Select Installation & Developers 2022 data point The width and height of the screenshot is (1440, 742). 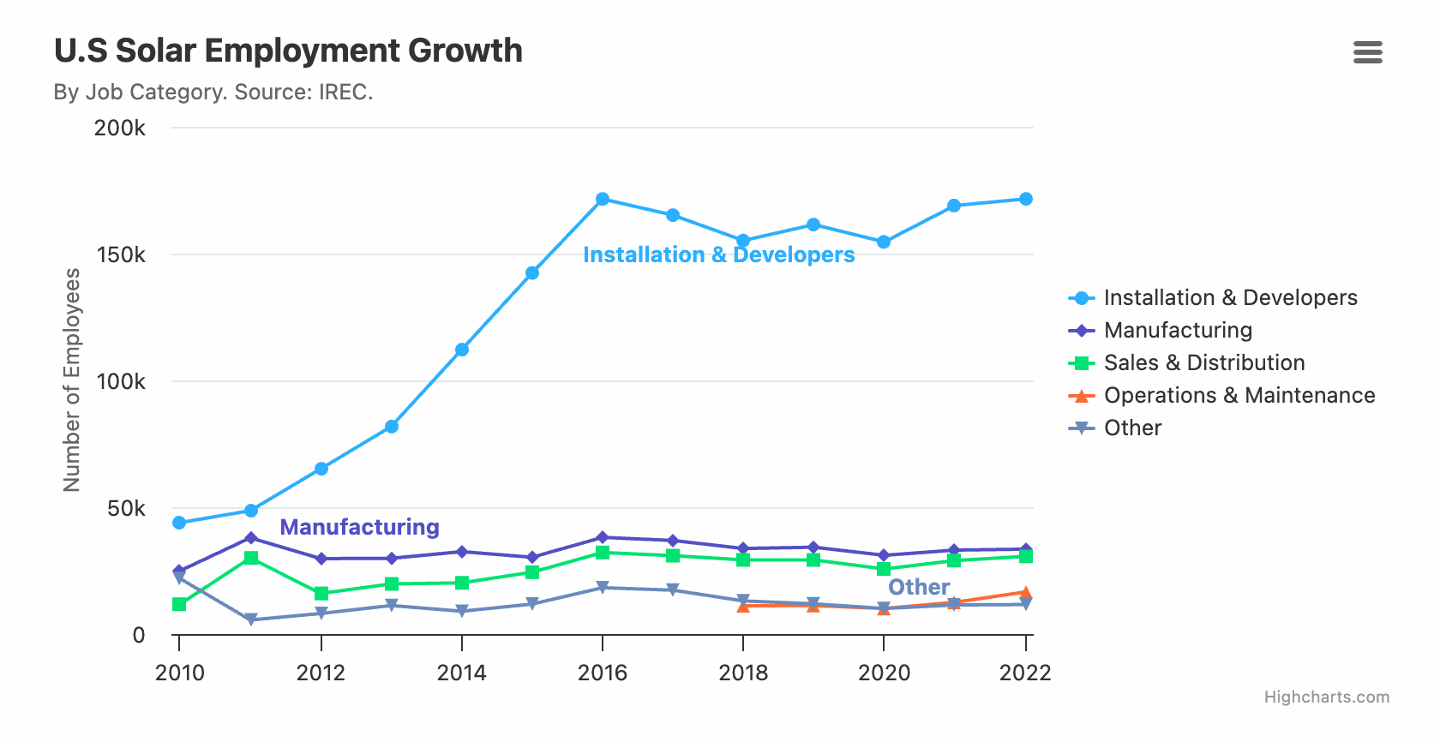coord(1026,199)
